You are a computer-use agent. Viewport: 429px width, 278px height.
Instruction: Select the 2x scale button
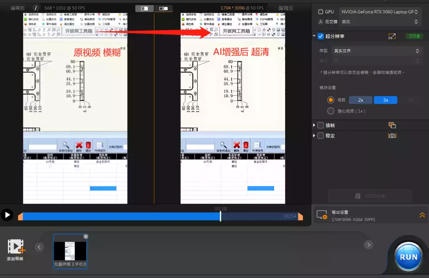point(360,100)
